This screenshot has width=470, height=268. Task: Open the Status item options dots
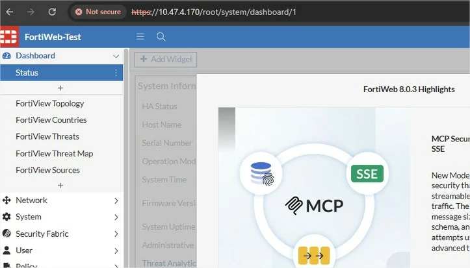tap(116, 73)
